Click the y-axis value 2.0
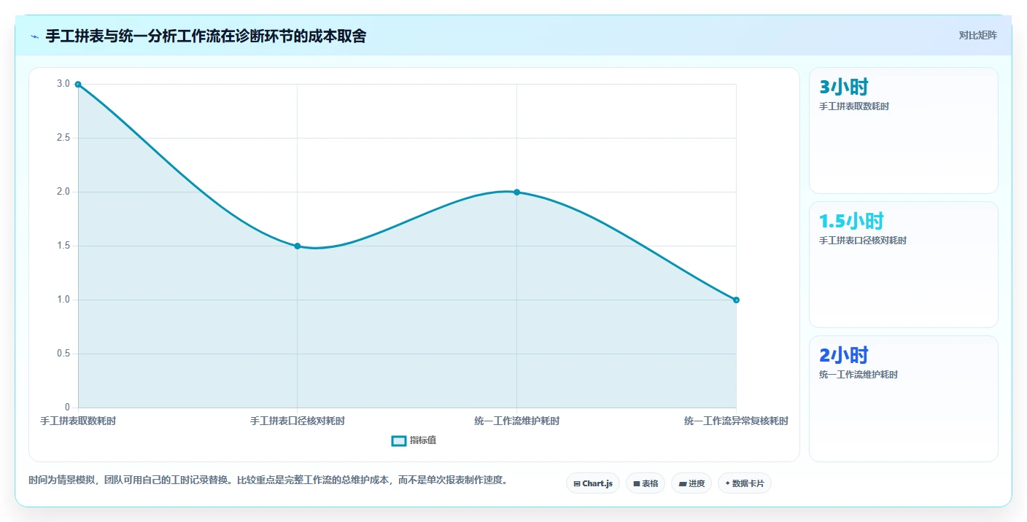Viewport: 1027px width, 522px height. point(63,192)
